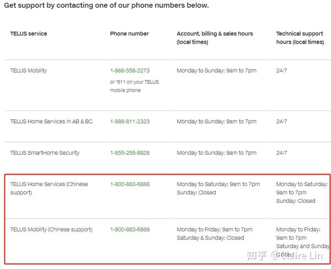Viewport: 331px width, 269px height.
Task: Click TELUS Mobility (Chinese support) label
Action: [x=51, y=229]
